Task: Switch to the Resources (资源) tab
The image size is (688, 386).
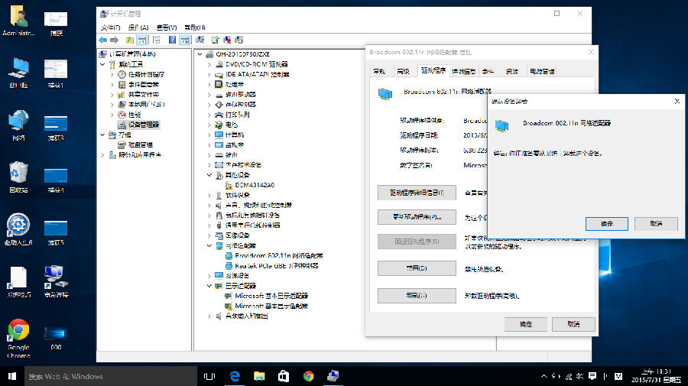Action: pos(511,71)
